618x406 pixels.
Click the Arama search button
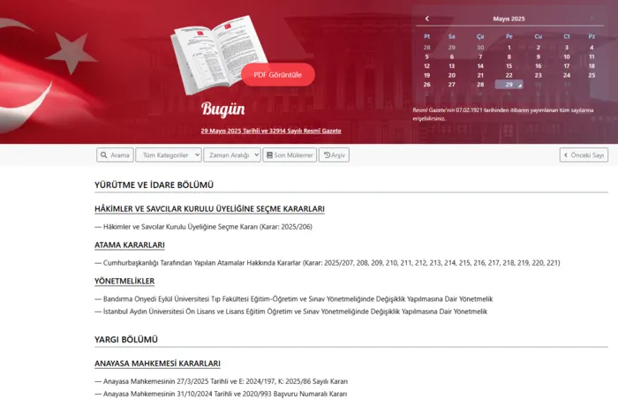(x=115, y=155)
